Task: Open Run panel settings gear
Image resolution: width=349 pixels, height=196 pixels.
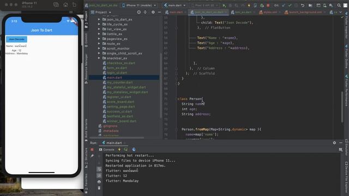Action: coord(334,143)
